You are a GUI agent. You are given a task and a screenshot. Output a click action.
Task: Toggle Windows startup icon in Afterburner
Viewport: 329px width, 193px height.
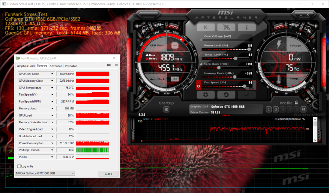tap(167, 109)
